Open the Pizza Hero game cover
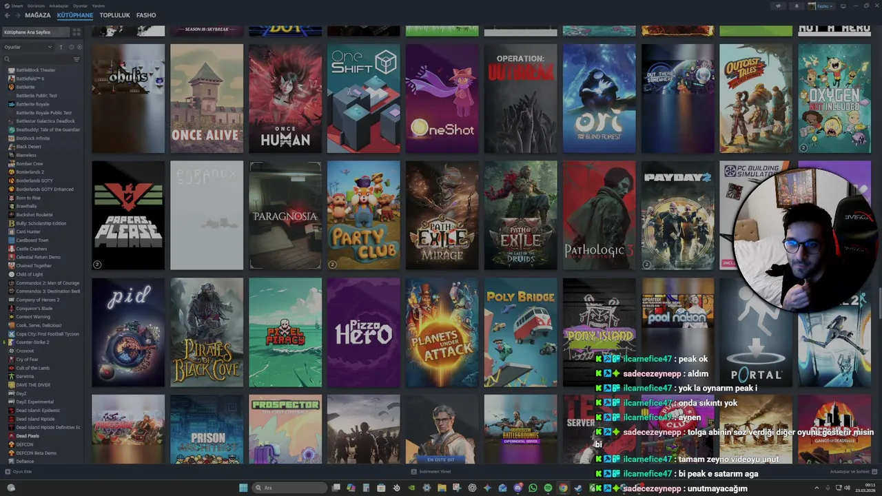The image size is (882, 496). click(x=364, y=332)
